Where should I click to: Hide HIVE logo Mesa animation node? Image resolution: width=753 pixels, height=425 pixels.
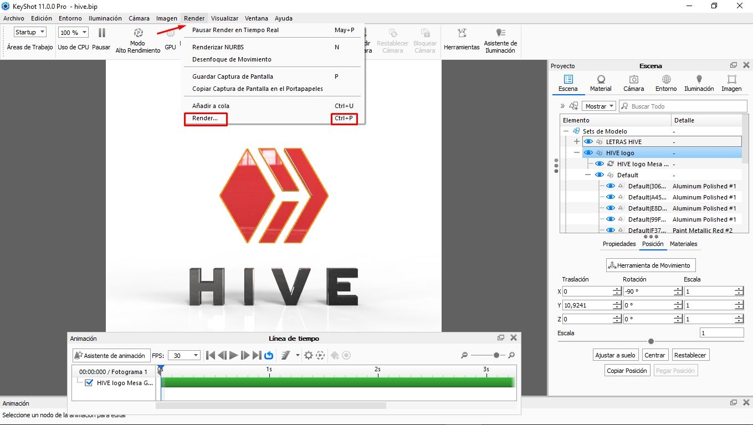599,164
